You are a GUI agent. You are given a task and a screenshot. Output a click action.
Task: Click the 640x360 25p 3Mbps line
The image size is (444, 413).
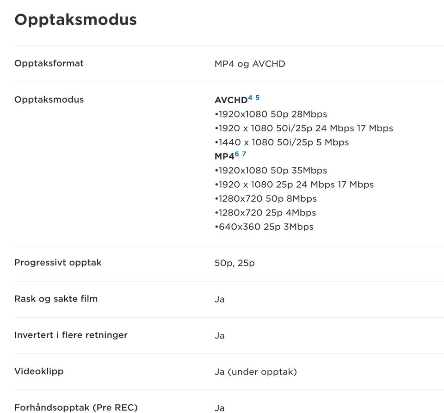click(264, 227)
